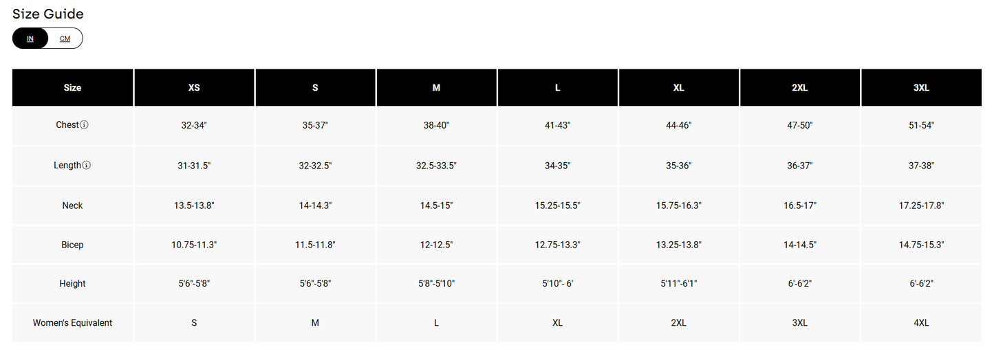Click the 2XL column header

pyautogui.click(x=800, y=88)
